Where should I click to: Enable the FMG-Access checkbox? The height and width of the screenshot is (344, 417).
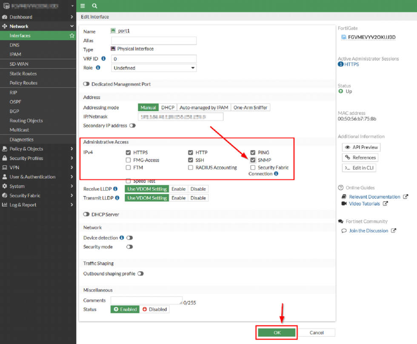[128, 160]
